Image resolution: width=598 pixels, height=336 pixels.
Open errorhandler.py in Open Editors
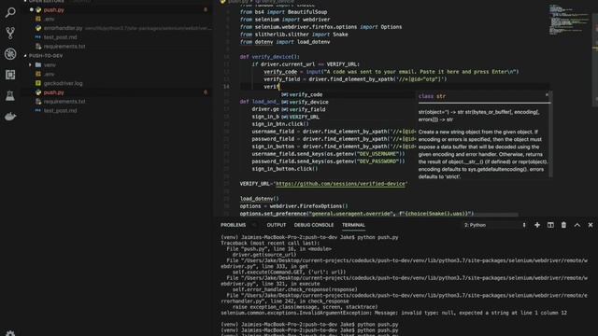click(63, 28)
